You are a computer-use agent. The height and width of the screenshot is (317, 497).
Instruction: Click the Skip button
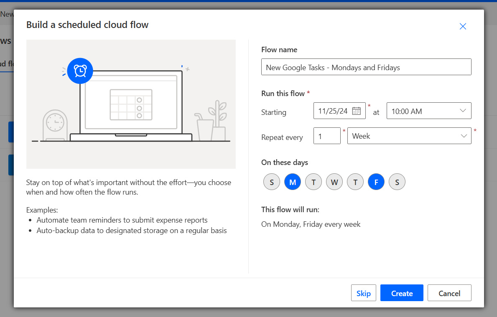[364, 293]
